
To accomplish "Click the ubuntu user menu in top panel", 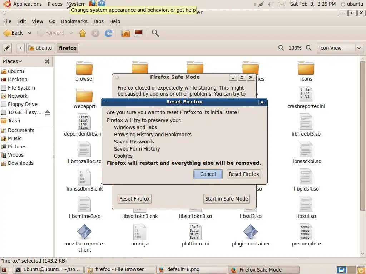I will [352, 4].
